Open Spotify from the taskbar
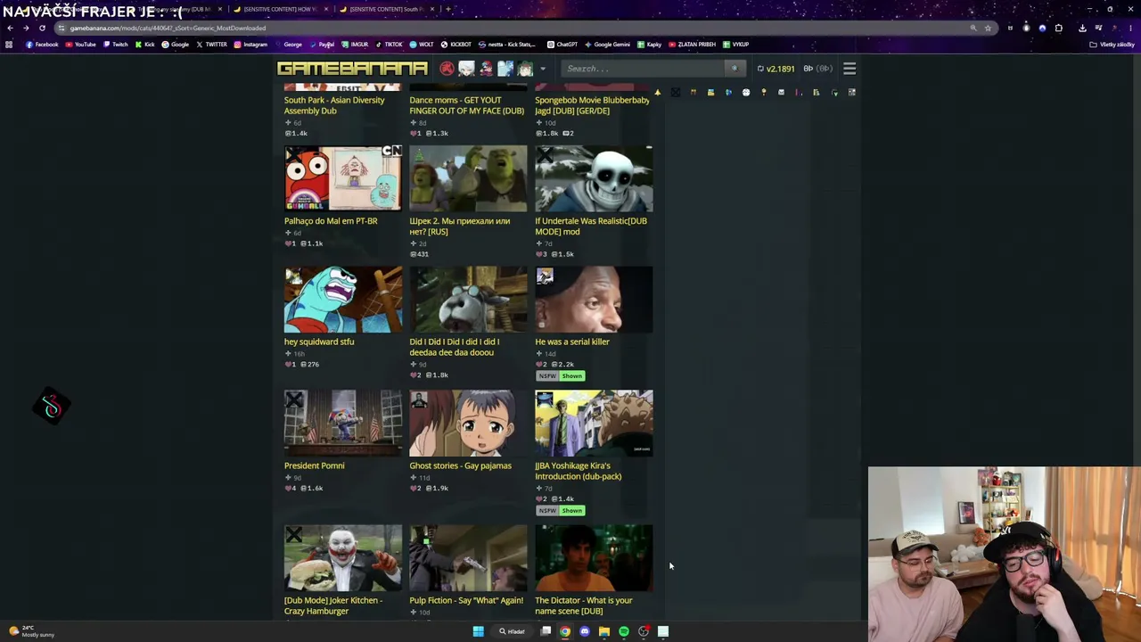The image size is (1141, 642). tap(624, 631)
